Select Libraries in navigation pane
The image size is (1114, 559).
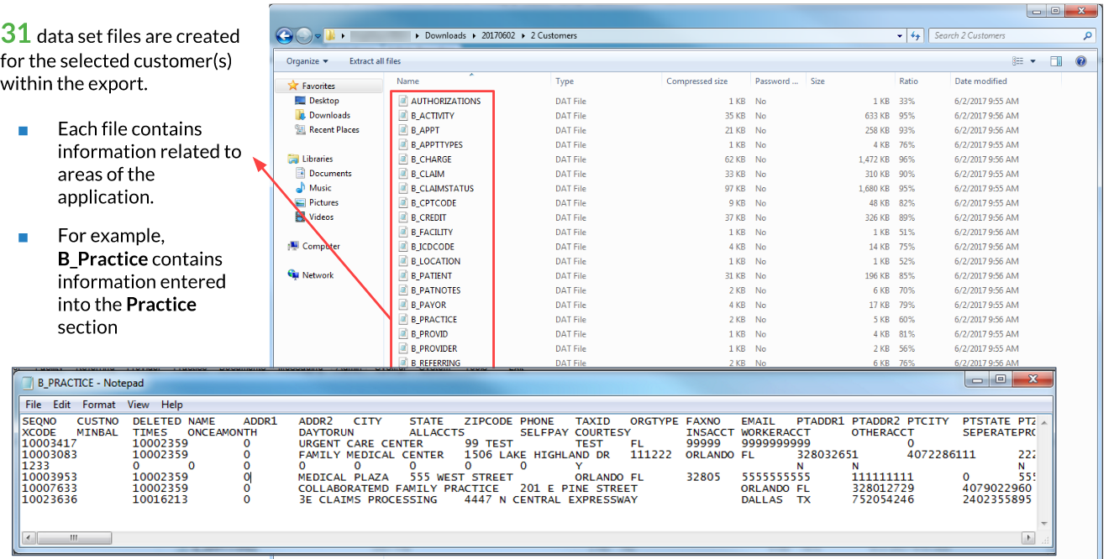point(318,159)
